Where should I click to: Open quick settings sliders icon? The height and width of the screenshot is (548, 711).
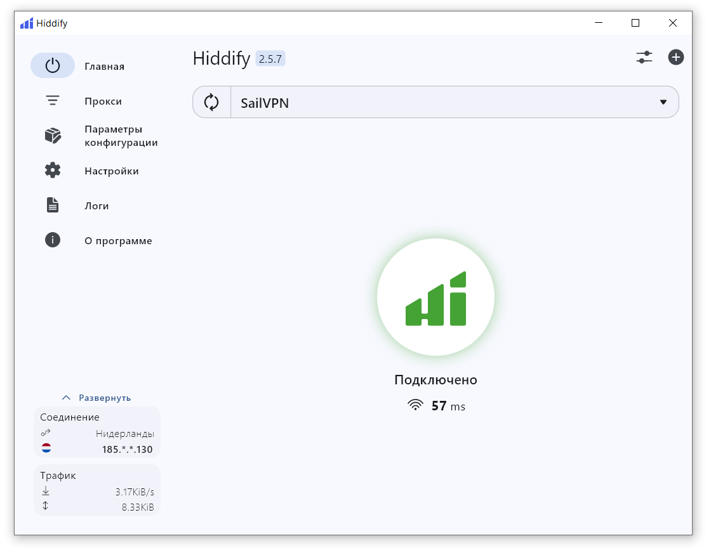pos(644,57)
